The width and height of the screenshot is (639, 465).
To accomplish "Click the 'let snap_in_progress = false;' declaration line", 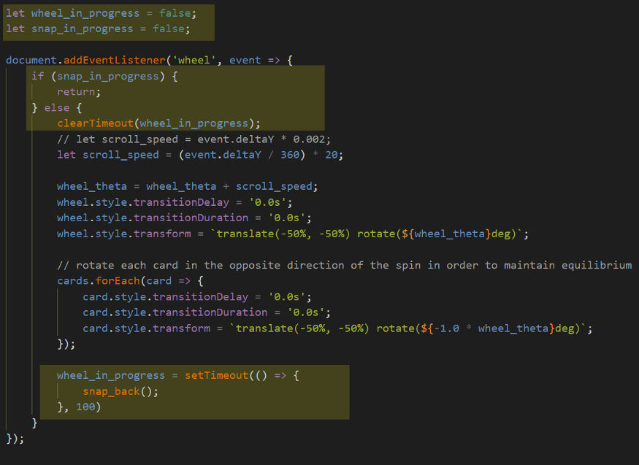I will point(98,29).
